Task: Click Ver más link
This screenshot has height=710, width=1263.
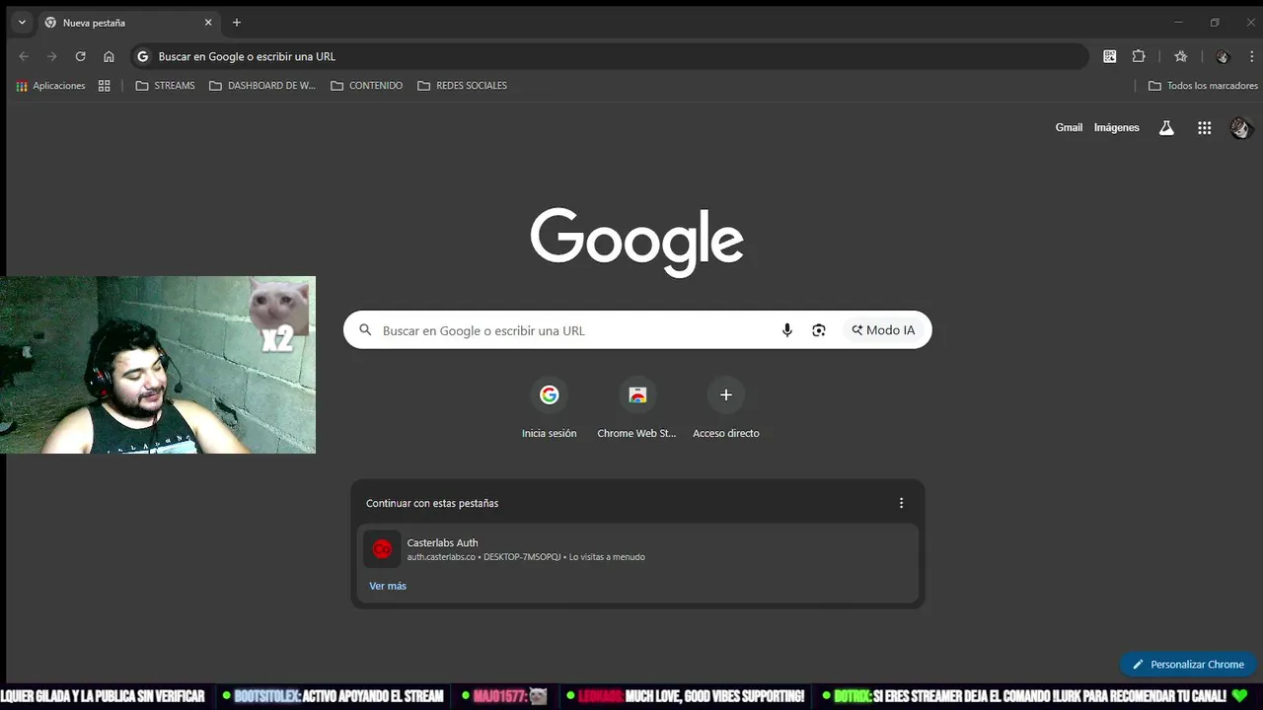Action: pos(388,586)
